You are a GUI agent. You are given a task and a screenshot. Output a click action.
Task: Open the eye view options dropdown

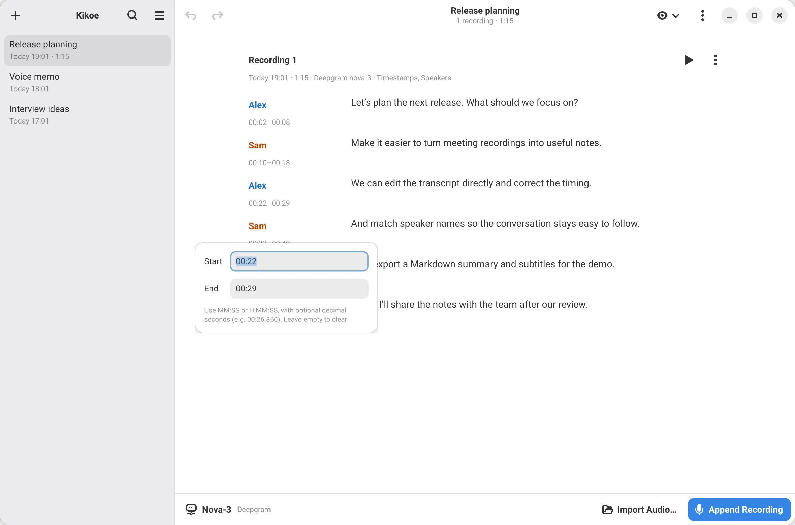pos(668,15)
